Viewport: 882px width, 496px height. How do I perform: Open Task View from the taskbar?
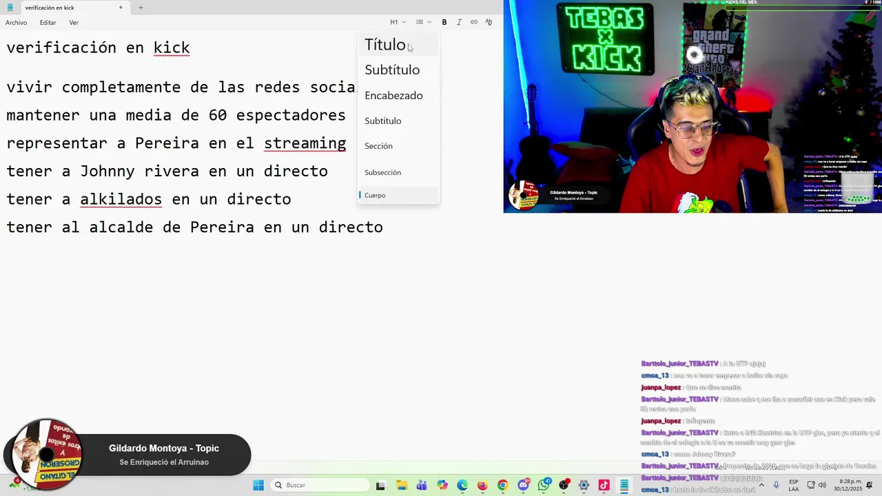pos(380,485)
